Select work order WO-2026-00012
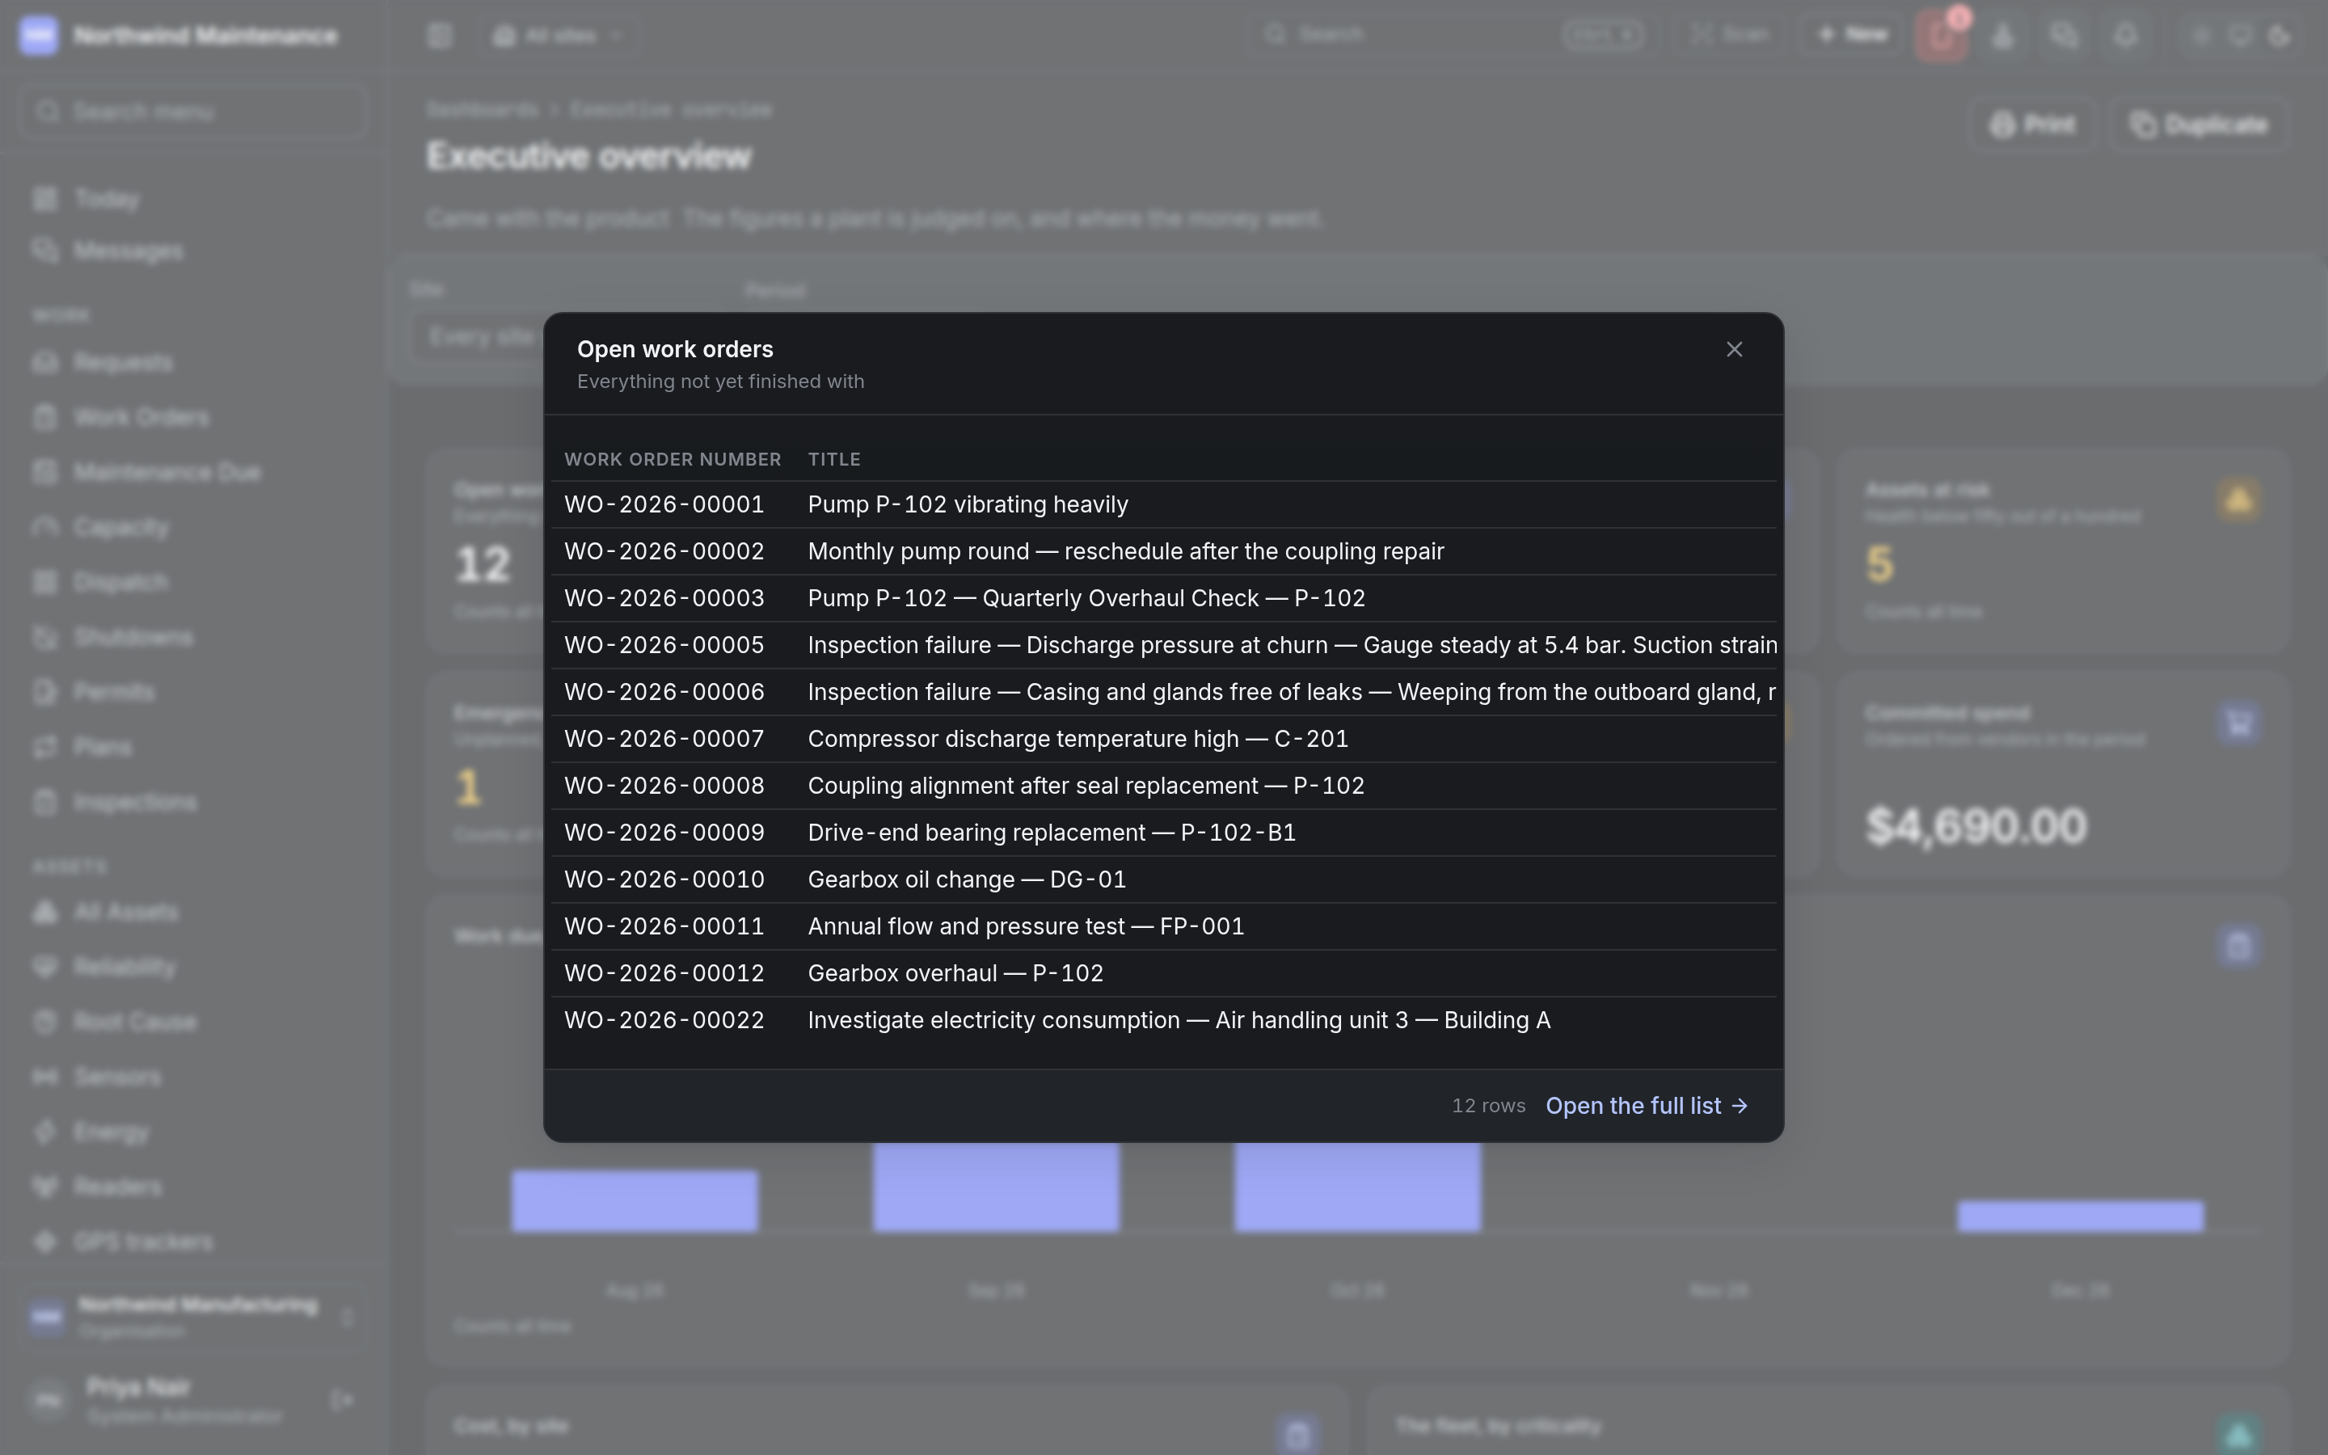Screen dimensions: 2328x1455 [x=664, y=974]
